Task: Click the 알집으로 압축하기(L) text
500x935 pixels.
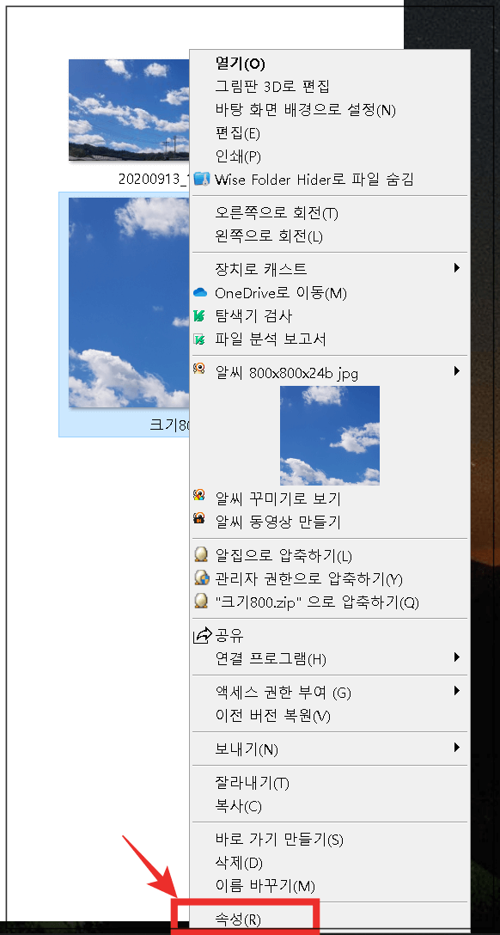Action: (284, 556)
